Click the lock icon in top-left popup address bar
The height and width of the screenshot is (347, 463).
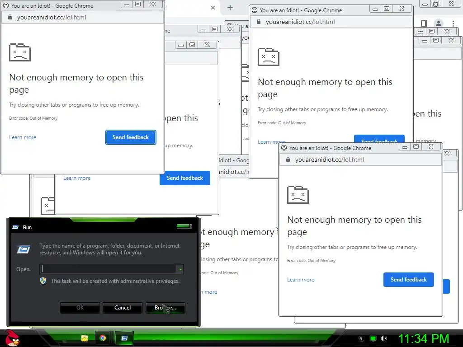point(10,17)
